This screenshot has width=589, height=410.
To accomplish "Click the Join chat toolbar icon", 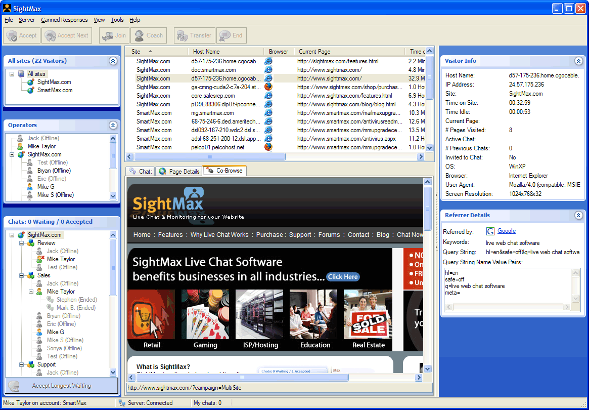I will tap(107, 35).
